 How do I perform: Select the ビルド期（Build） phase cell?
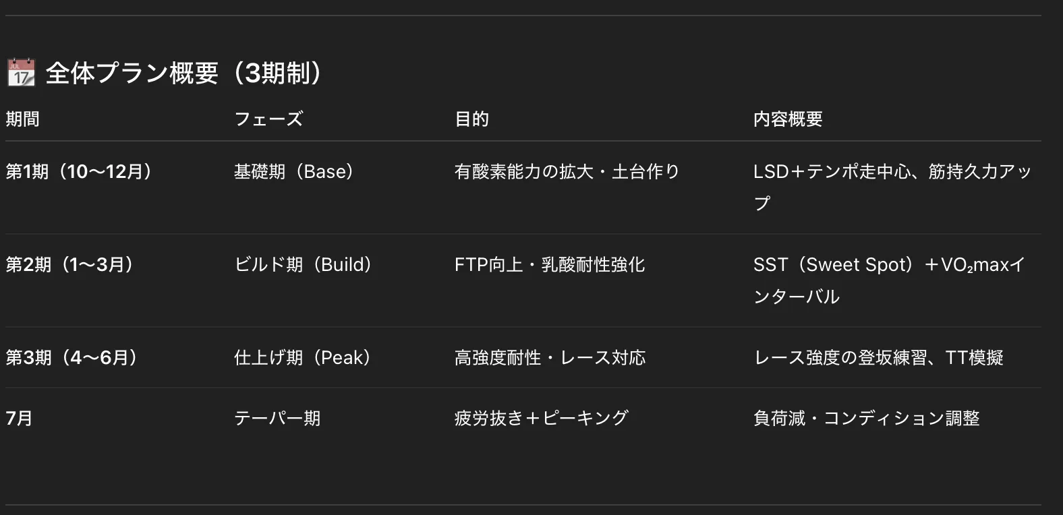pyautogui.click(x=303, y=265)
